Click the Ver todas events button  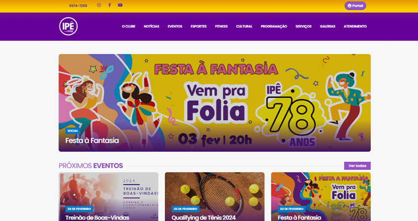[x=357, y=166]
